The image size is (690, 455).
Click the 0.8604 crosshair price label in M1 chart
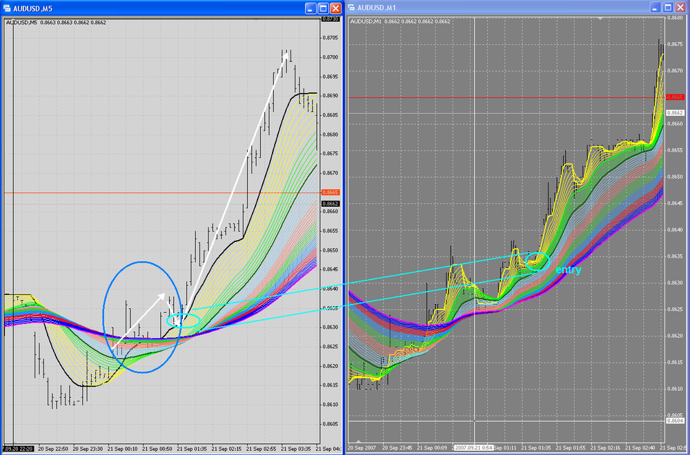pos(675,421)
